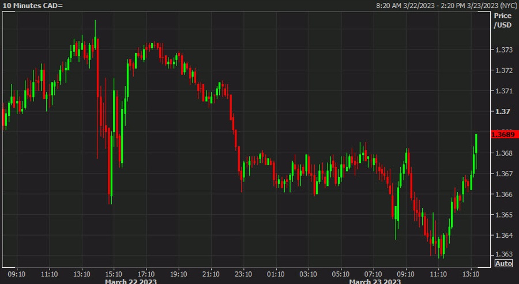
Task: Click the 07:10 time axis label
Action: click(x=373, y=274)
